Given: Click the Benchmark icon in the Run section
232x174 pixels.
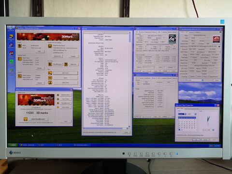Looking at the screenshot, I should pos(50,73).
